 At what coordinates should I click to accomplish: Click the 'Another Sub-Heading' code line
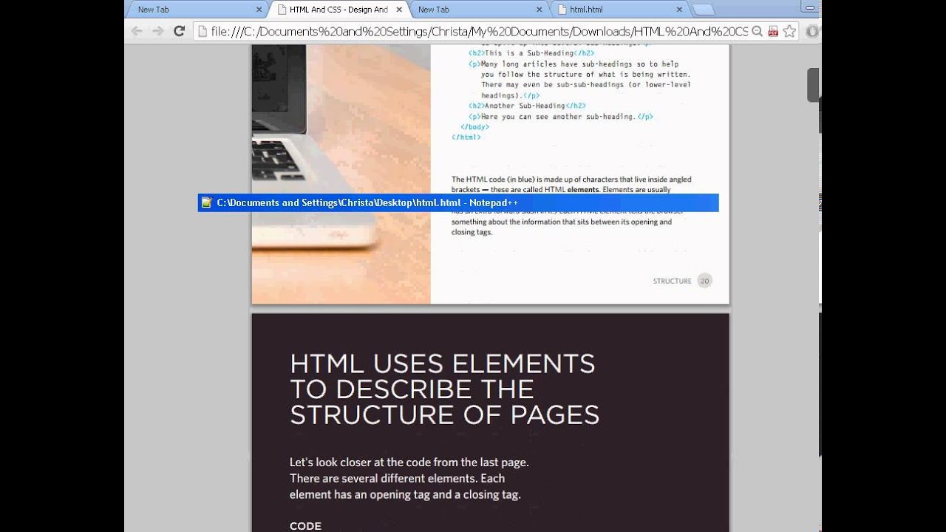tap(527, 106)
